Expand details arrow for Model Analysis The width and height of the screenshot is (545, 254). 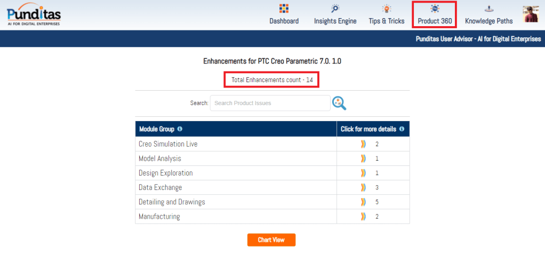(364, 158)
